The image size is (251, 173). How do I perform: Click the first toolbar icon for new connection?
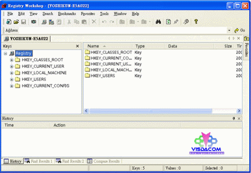9,22
